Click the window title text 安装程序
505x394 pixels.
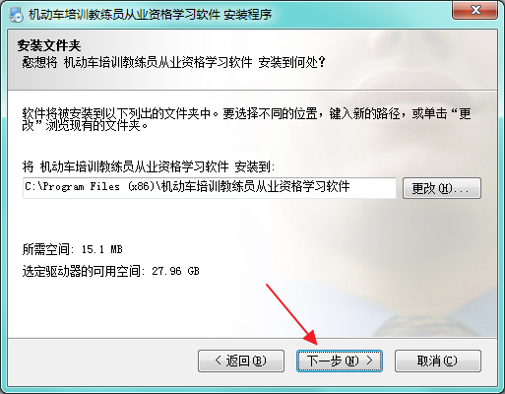point(248,15)
